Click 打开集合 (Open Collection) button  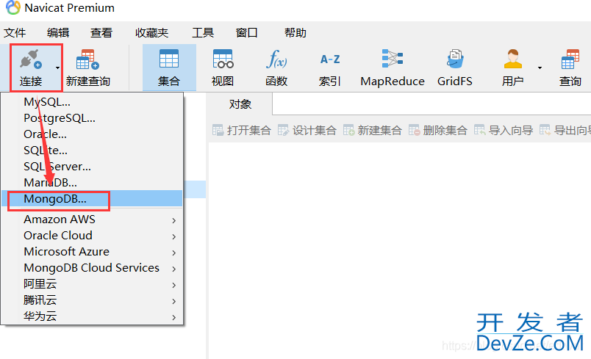[x=242, y=130]
